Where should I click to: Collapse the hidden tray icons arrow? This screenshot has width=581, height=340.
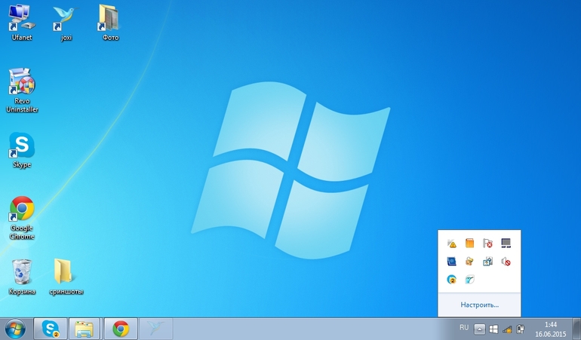[x=479, y=329]
